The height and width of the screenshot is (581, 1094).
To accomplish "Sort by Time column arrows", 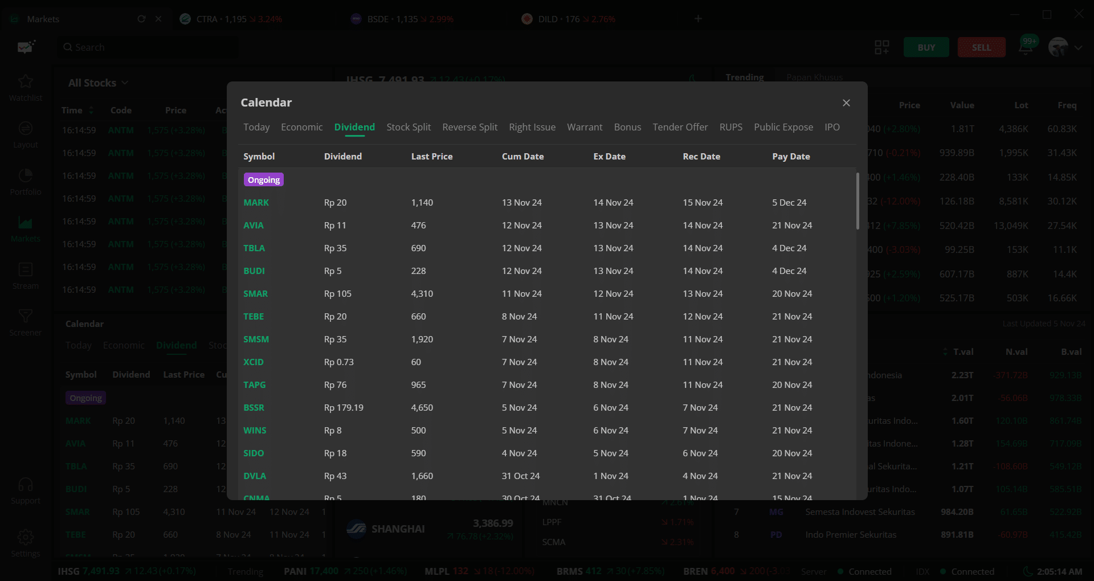I will point(91,111).
